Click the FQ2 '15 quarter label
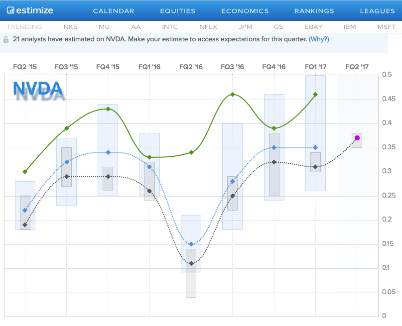Screen dimensions: 402x326 [25, 67]
